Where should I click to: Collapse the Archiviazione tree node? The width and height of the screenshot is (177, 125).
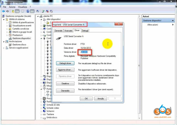pos(4,42)
